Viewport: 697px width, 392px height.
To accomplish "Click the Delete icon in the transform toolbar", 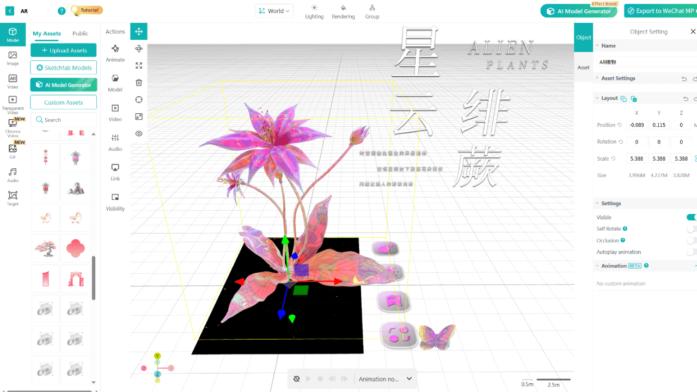I will 138,82.
